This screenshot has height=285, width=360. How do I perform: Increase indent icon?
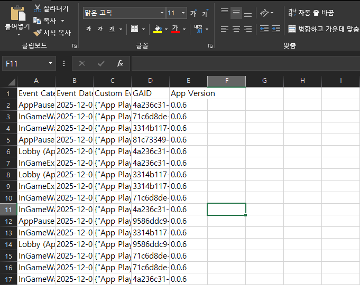[x=276, y=29]
